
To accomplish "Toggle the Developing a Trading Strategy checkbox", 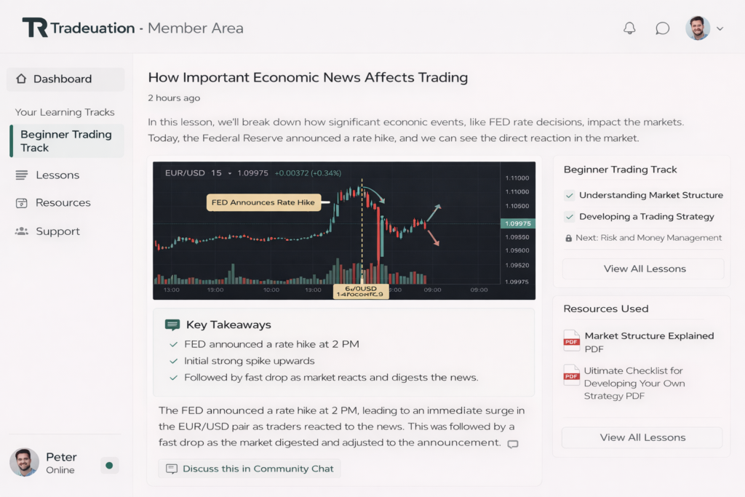I will (569, 217).
